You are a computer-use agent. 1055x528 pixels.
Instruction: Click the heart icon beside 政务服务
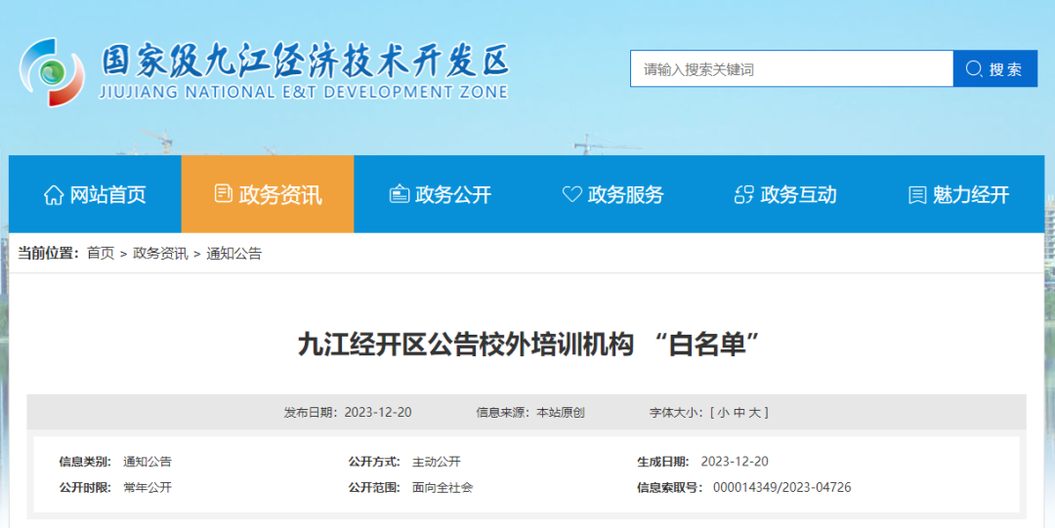571,194
